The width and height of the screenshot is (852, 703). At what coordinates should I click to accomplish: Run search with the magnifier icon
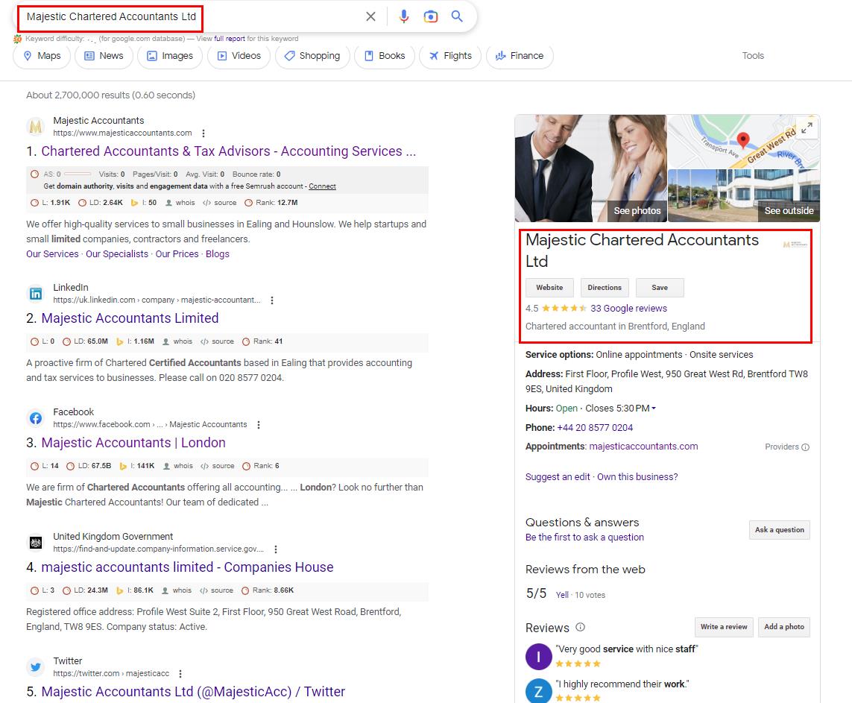click(x=457, y=16)
